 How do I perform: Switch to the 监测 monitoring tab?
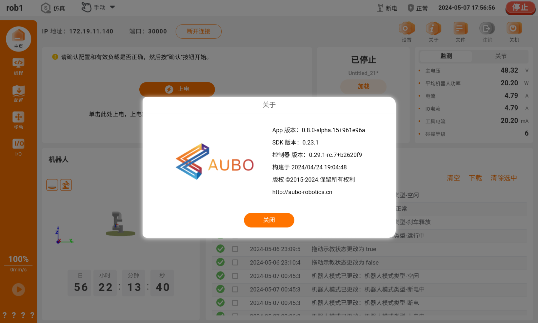(446, 56)
